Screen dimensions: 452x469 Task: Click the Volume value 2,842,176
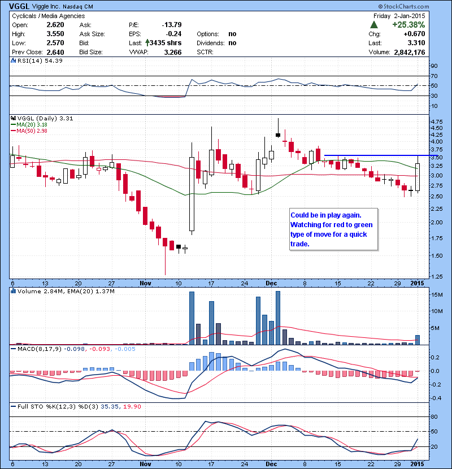(x=410, y=53)
